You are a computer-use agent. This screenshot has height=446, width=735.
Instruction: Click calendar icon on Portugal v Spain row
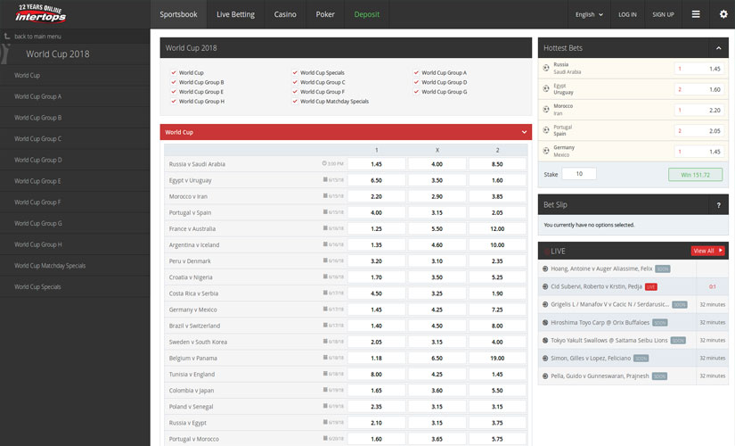tap(325, 211)
